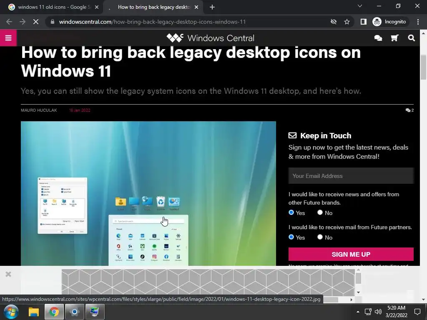Open the article hero desktop image
The image size is (427, 320).
pyautogui.click(x=148, y=193)
